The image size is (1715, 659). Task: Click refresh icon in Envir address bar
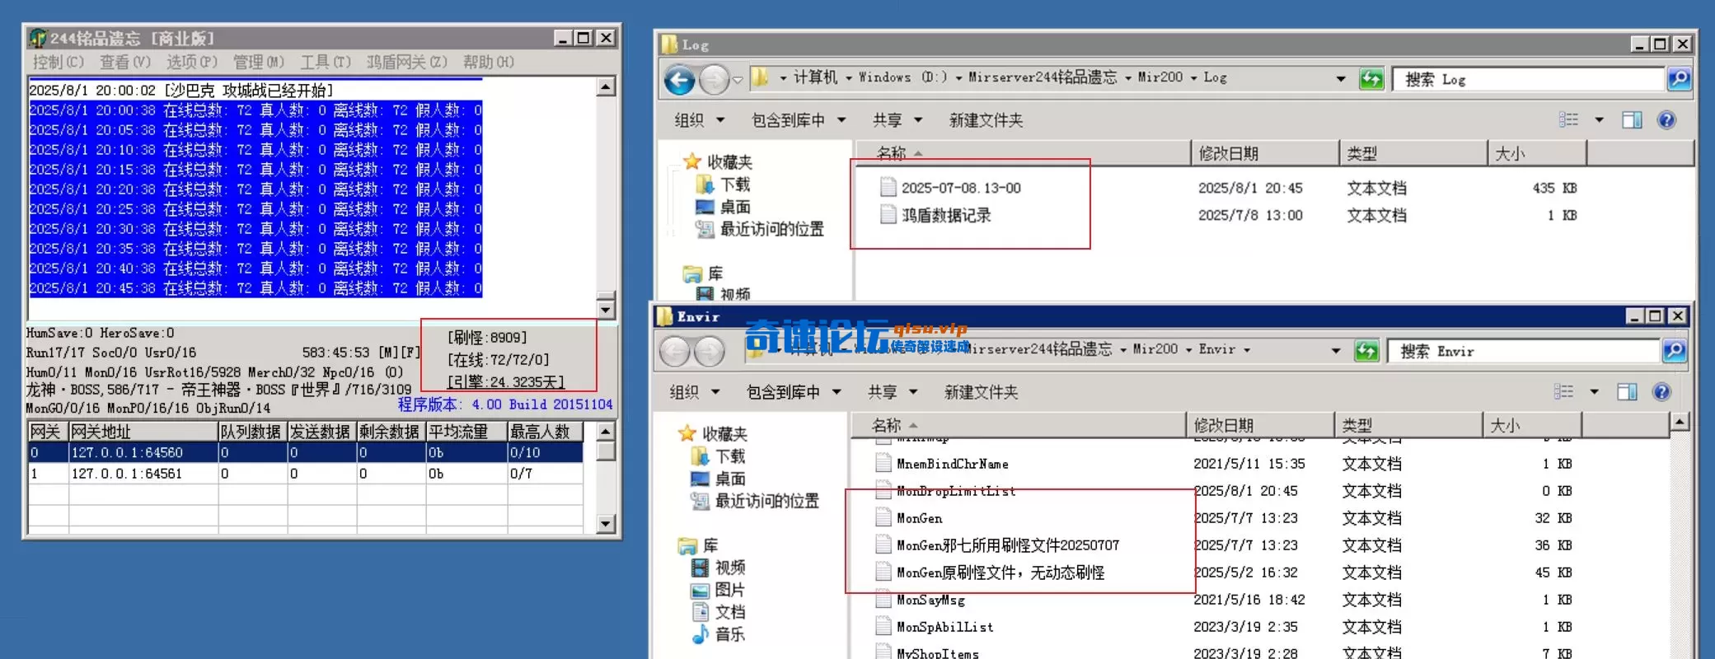[1366, 351]
